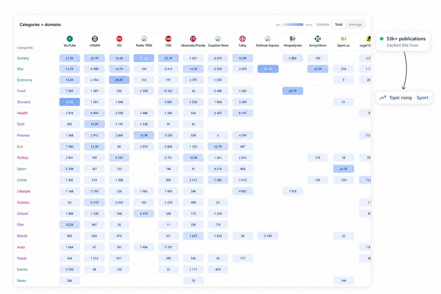
Task: Select the Tech category label
Action: [x=21, y=124]
